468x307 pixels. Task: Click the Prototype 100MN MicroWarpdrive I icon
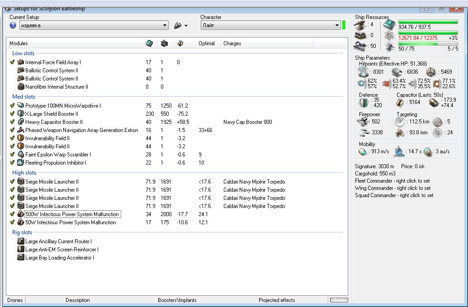click(x=20, y=106)
